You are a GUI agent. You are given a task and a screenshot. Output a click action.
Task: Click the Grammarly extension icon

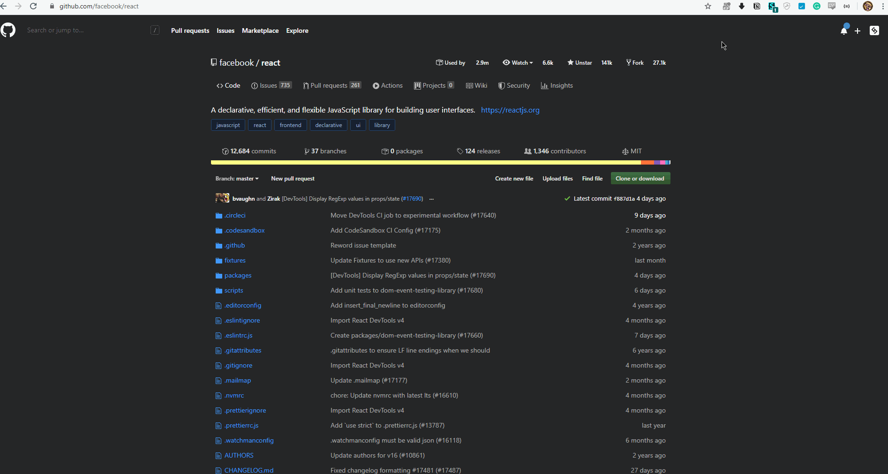tap(817, 6)
